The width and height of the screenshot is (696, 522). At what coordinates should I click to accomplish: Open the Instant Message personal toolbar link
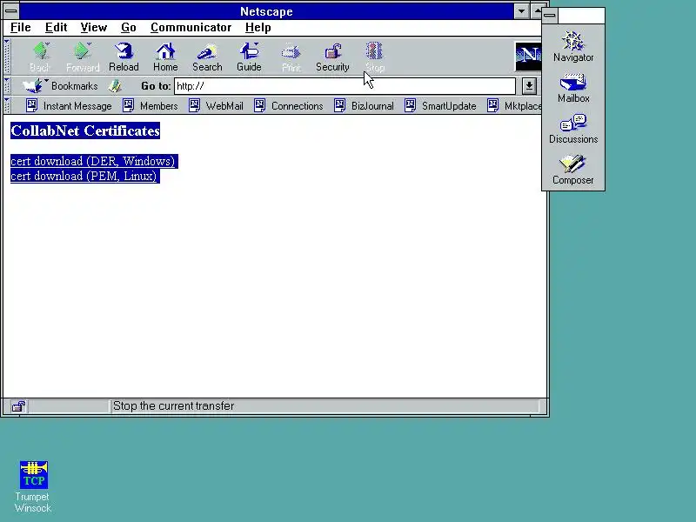(x=69, y=106)
